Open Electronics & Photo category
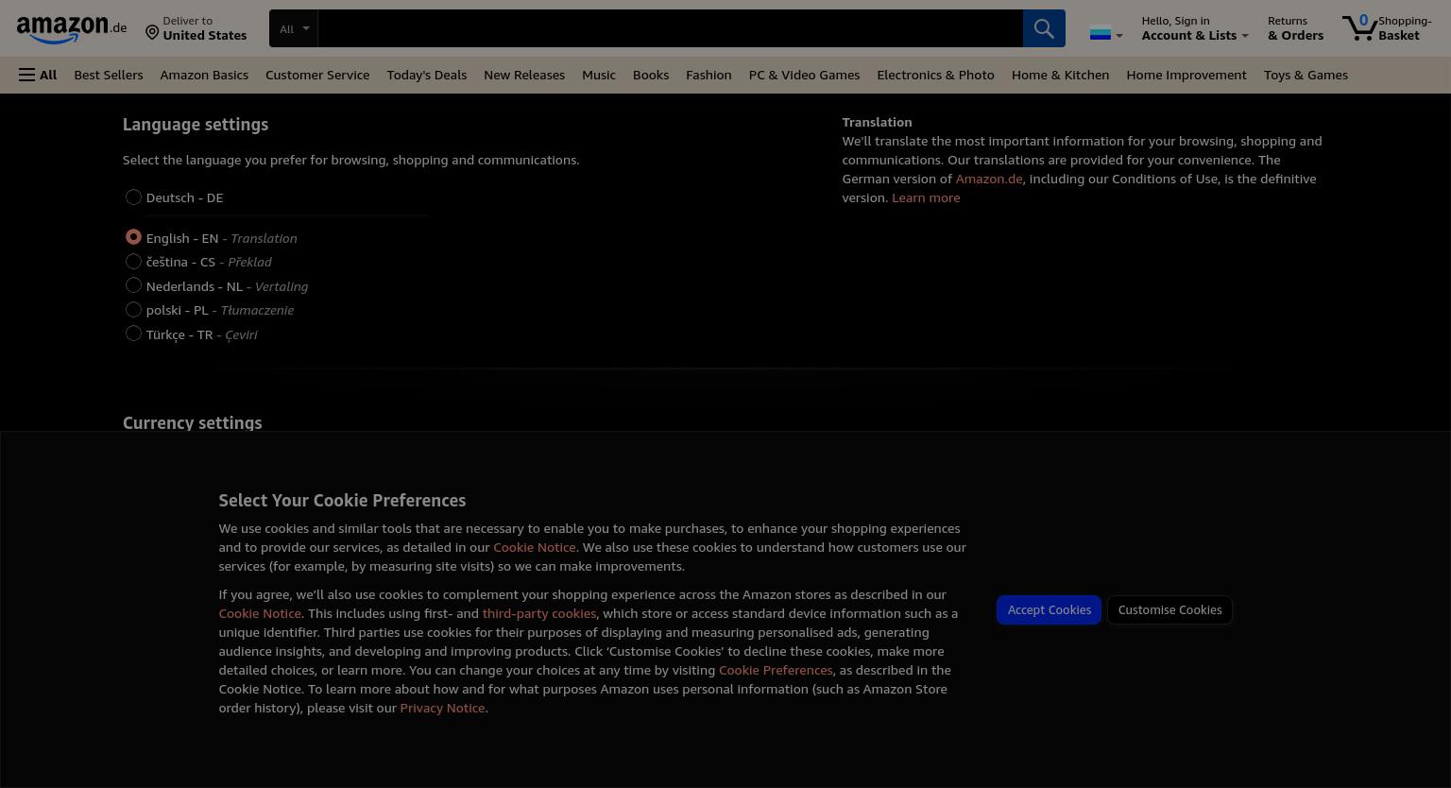This screenshot has height=788, width=1451. point(935,75)
